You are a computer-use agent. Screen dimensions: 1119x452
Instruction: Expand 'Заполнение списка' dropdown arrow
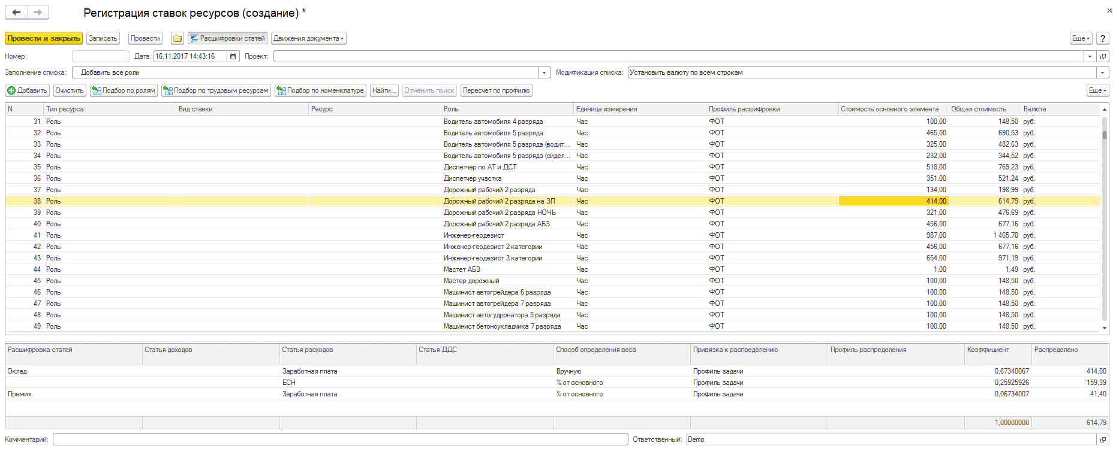pos(545,72)
